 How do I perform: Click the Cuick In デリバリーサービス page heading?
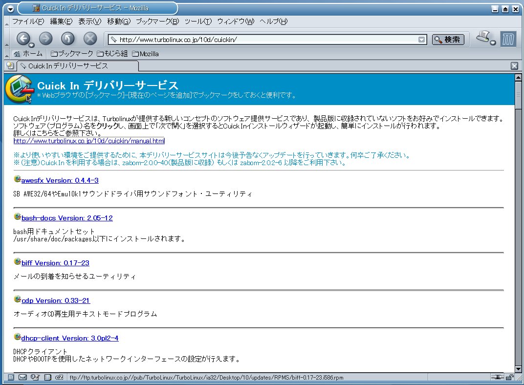click(x=108, y=86)
